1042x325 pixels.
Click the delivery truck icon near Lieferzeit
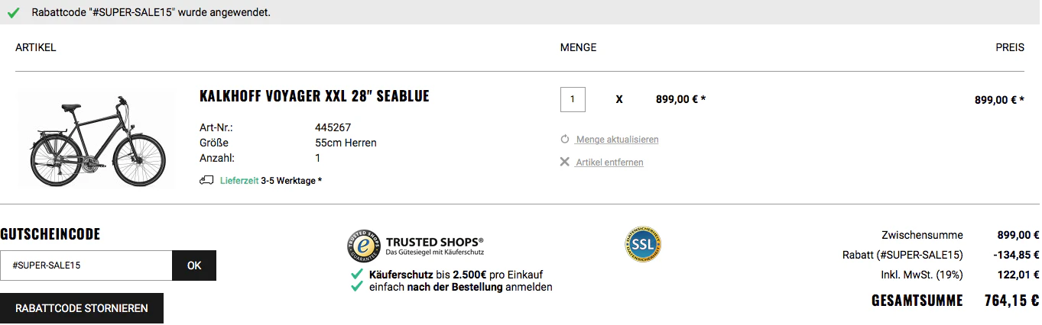pyautogui.click(x=206, y=181)
